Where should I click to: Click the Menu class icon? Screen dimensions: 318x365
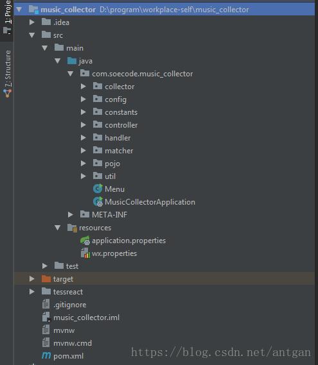[x=98, y=189]
